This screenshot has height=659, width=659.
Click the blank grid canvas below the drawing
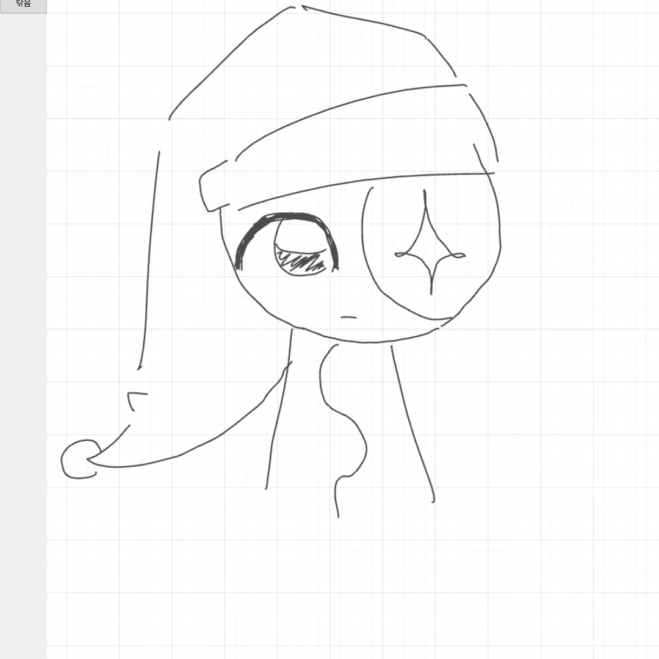pyautogui.click(x=353, y=588)
